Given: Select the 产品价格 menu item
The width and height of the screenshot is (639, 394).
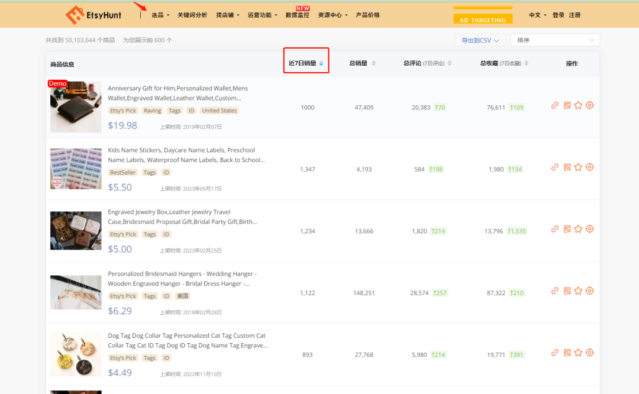Looking at the screenshot, I should point(368,15).
